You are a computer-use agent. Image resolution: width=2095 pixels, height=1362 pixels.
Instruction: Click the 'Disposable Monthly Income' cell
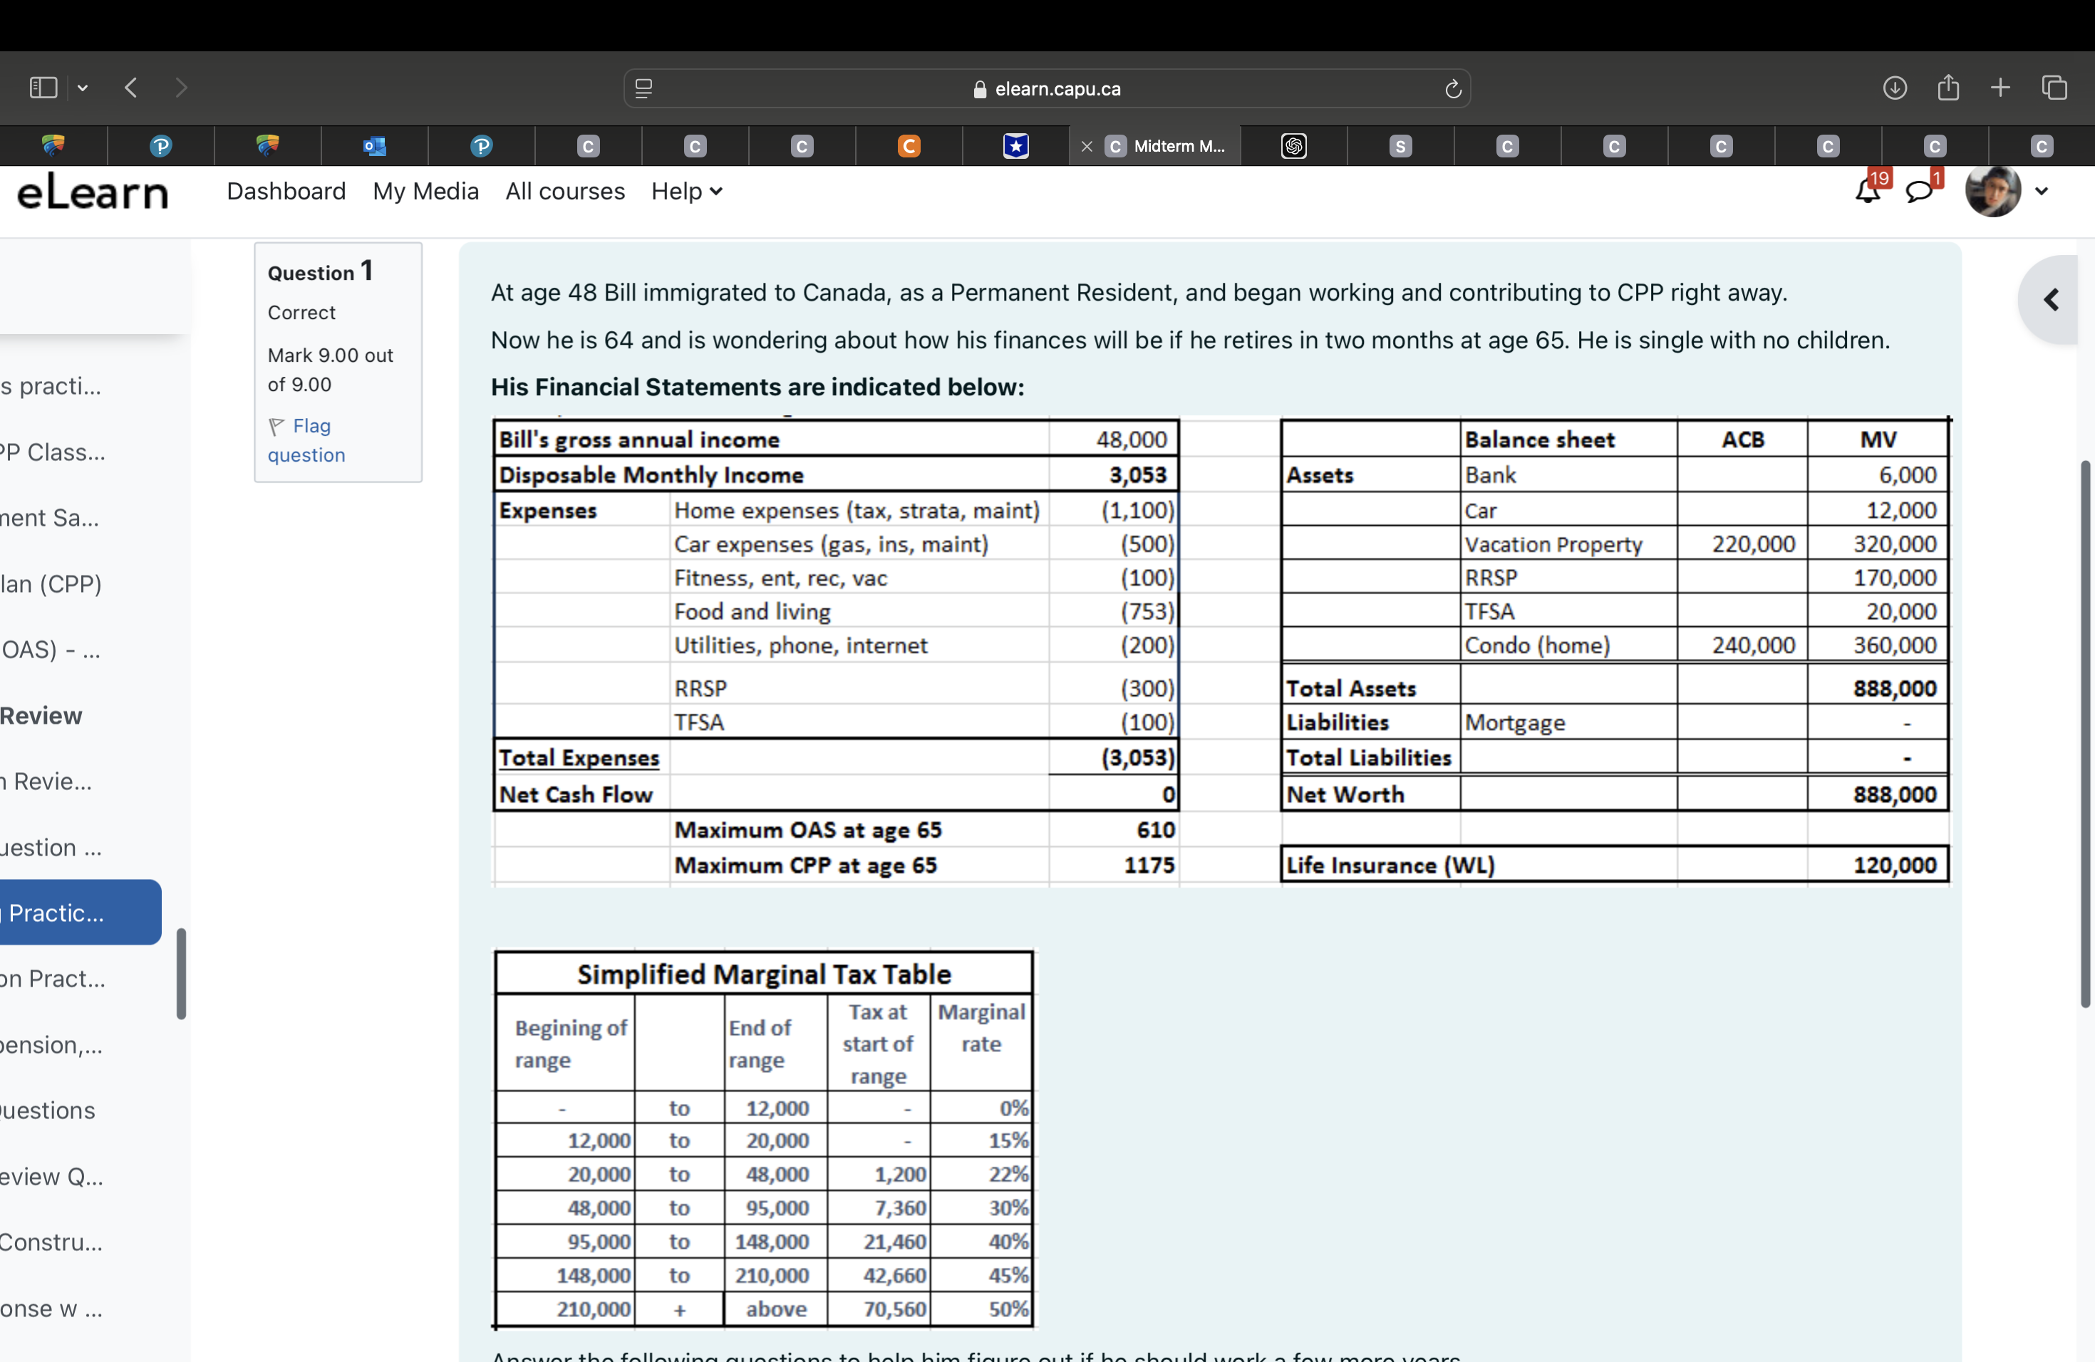(651, 475)
